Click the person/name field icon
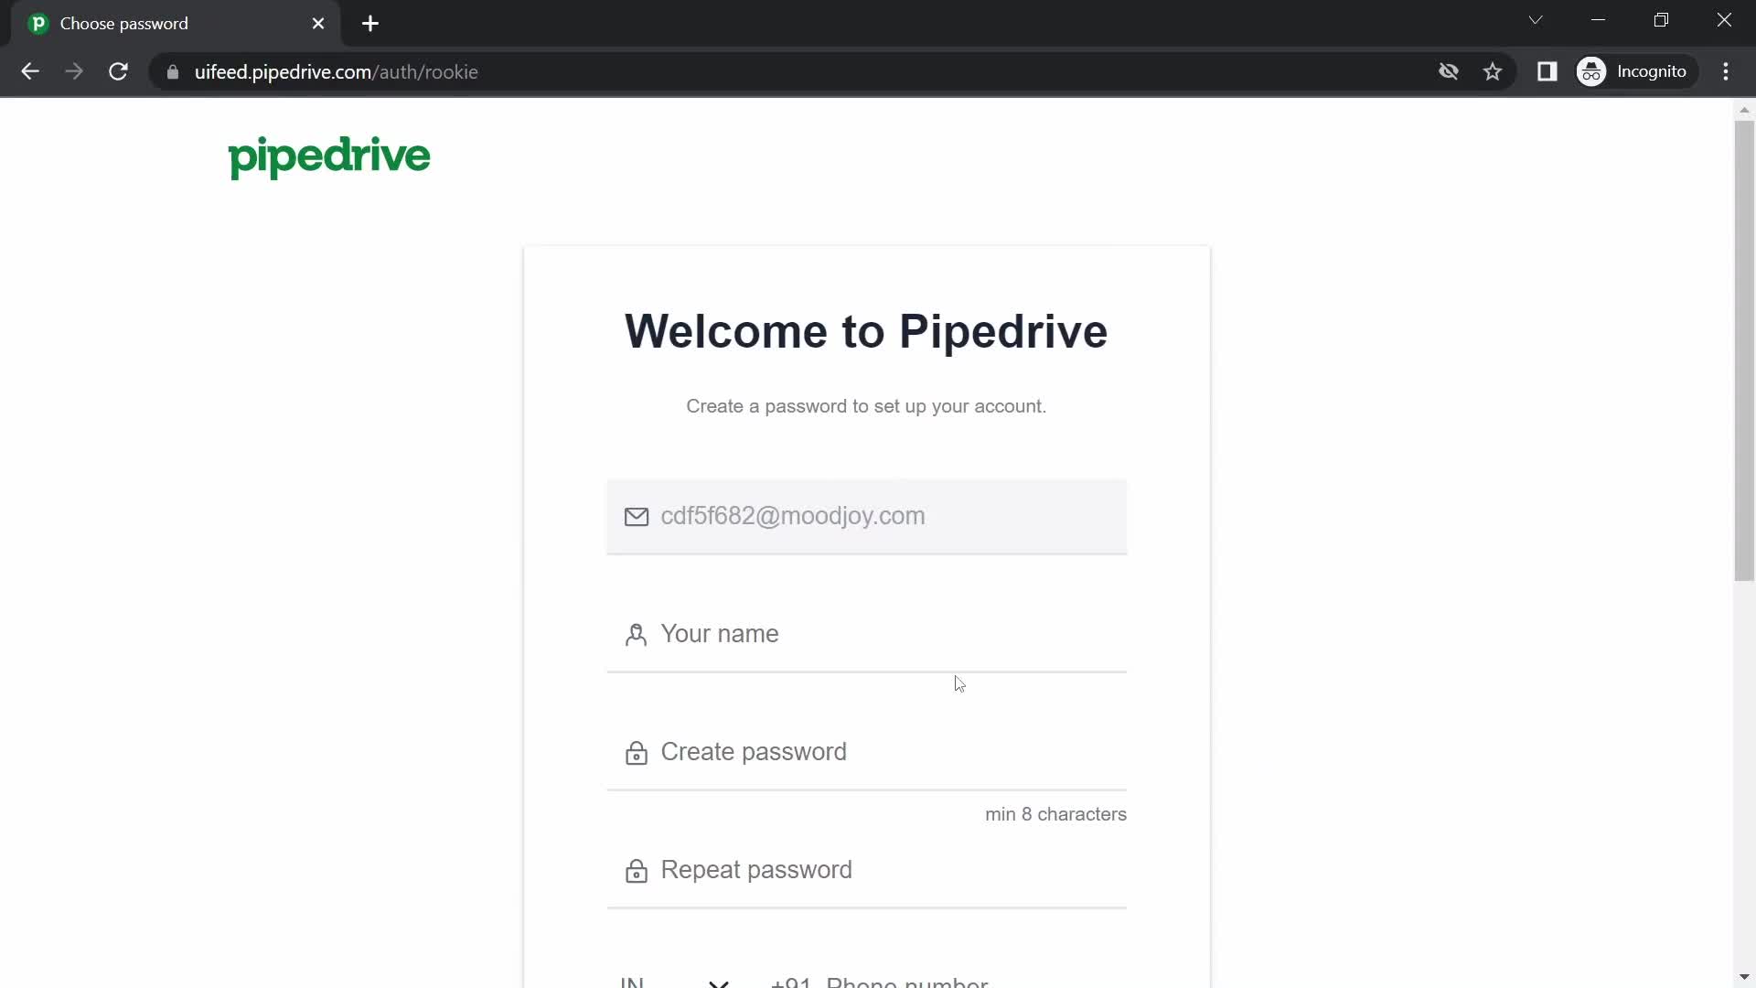Viewport: 1756px width, 988px height. [x=636, y=633]
